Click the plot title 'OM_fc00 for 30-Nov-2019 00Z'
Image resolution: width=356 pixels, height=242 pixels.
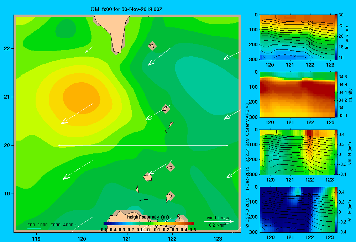coord(126,9)
